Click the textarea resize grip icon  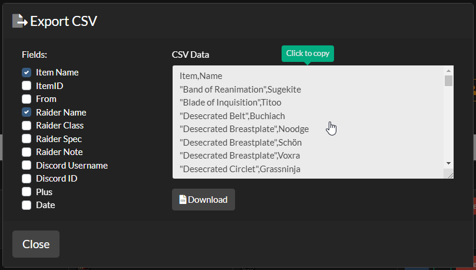tap(450, 175)
